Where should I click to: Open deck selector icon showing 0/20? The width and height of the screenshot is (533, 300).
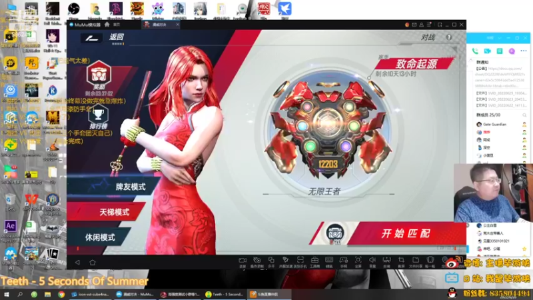click(x=335, y=234)
